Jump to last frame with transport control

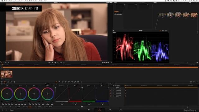point(61,63)
